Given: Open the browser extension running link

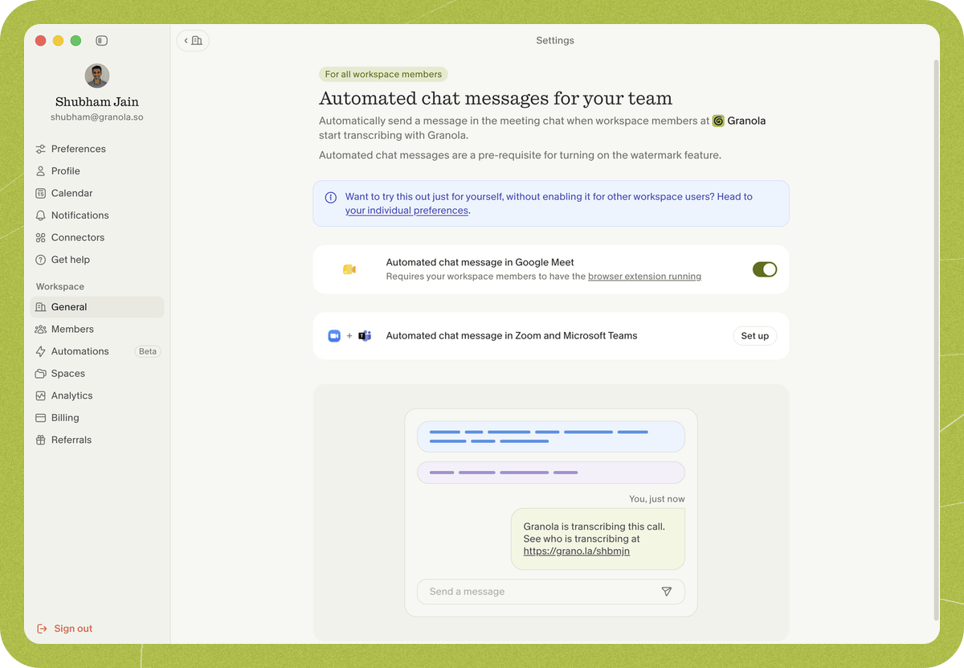Looking at the screenshot, I should 644,277.
